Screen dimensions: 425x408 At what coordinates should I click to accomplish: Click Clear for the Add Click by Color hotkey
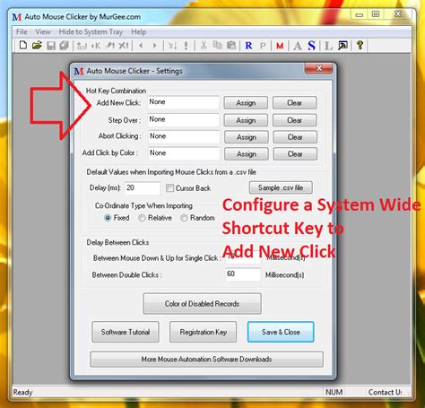click(x=295, y=154)
